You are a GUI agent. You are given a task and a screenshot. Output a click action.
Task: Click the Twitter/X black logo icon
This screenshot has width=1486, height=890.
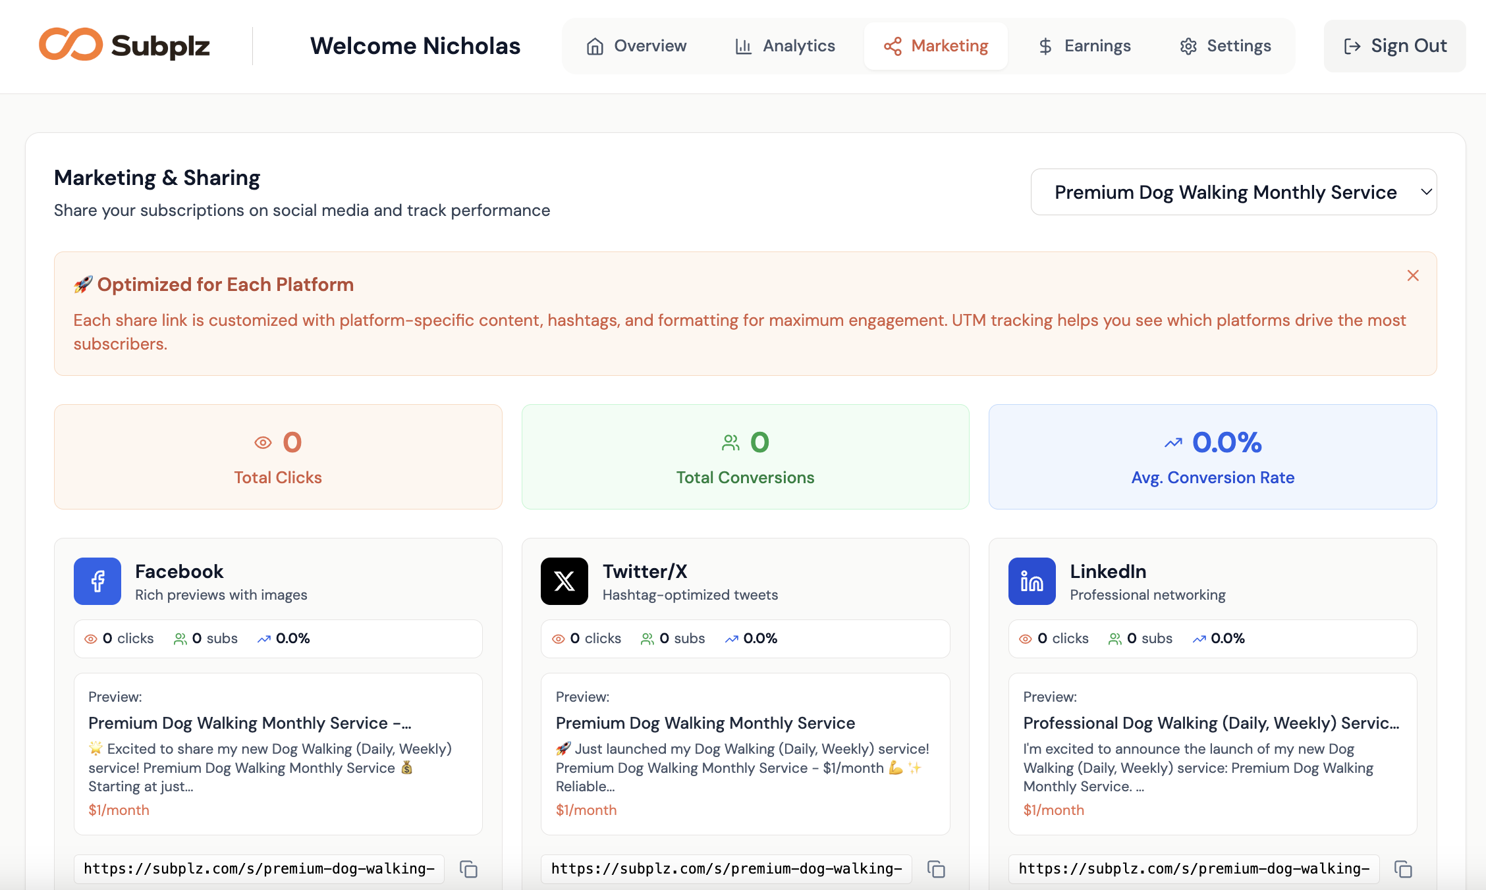point(564,581)
